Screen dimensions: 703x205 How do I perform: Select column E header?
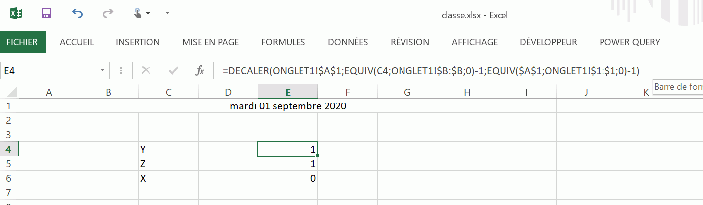pos(288,92)
